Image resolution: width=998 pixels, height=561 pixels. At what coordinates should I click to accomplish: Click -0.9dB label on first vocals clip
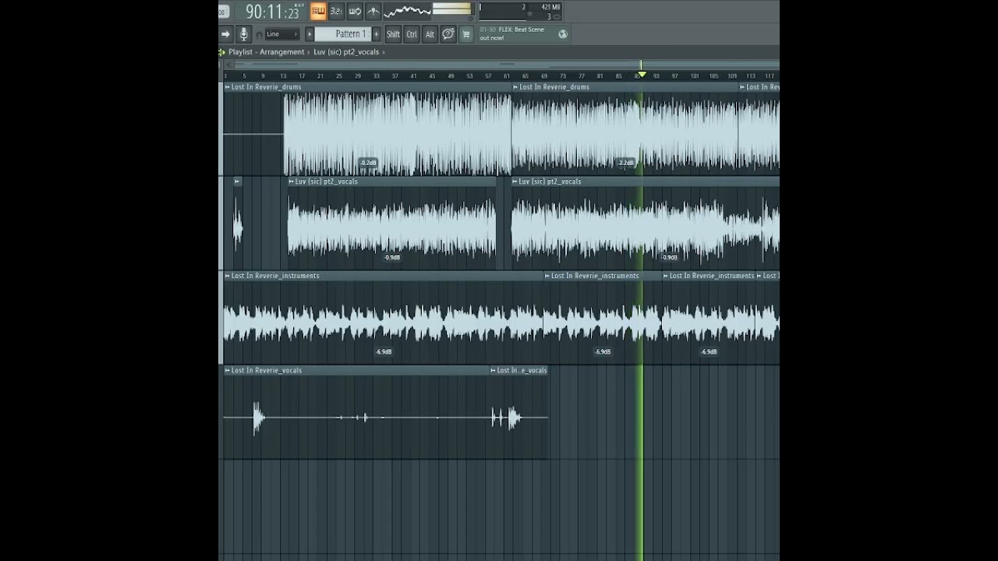[392, 257]
